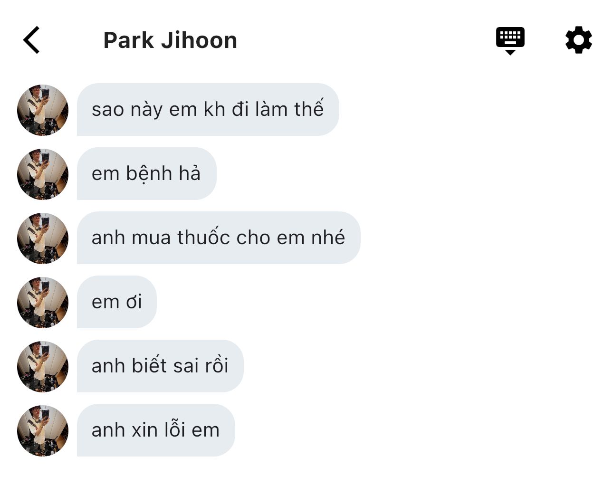Tap avatar beside "em bệnh hả"
Viewport: 613px width, 495px height.
coord(43,174)
